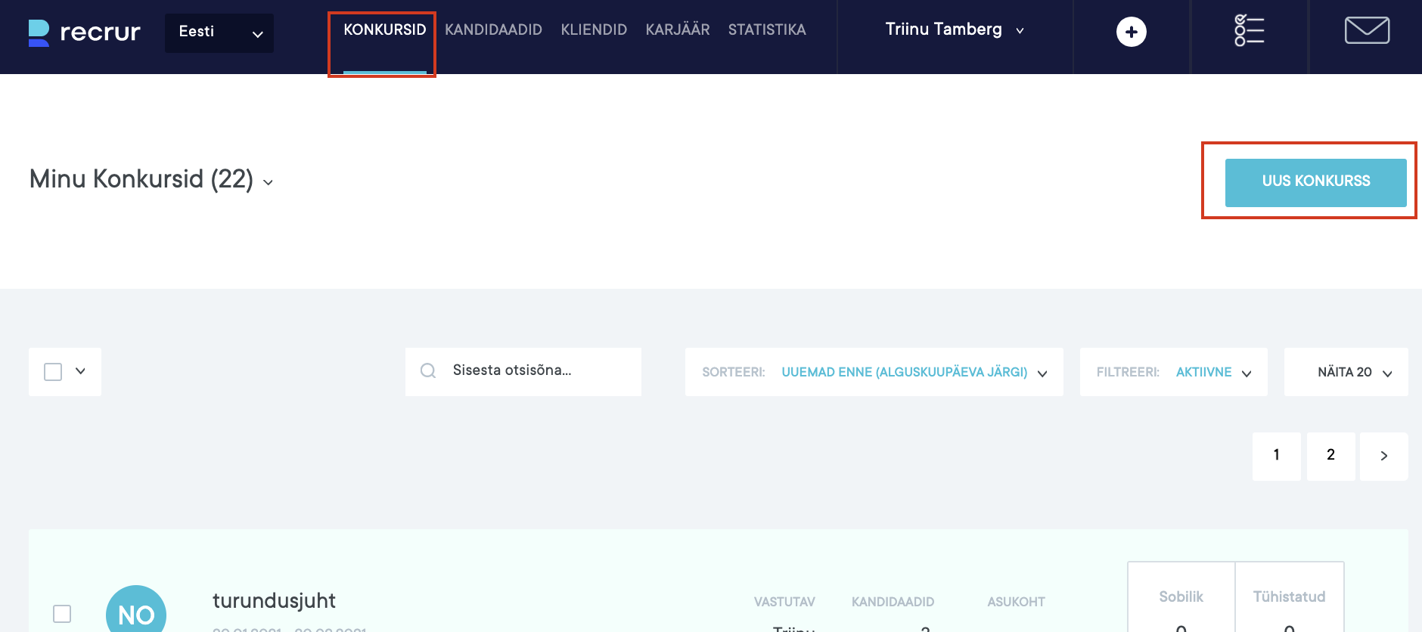Open the Eesti country dropdown
This screenshot has height=632, width=1422.
coord(219,33)
